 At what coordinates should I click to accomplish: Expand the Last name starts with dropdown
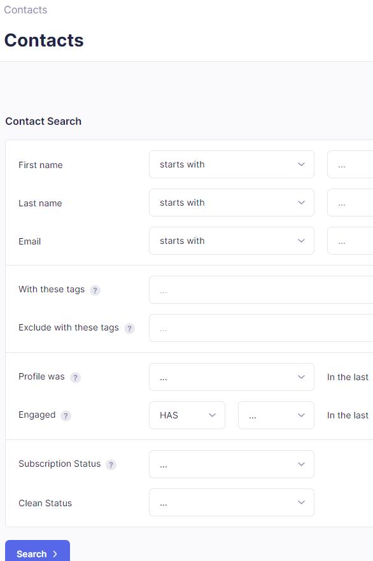pos(231,202)
